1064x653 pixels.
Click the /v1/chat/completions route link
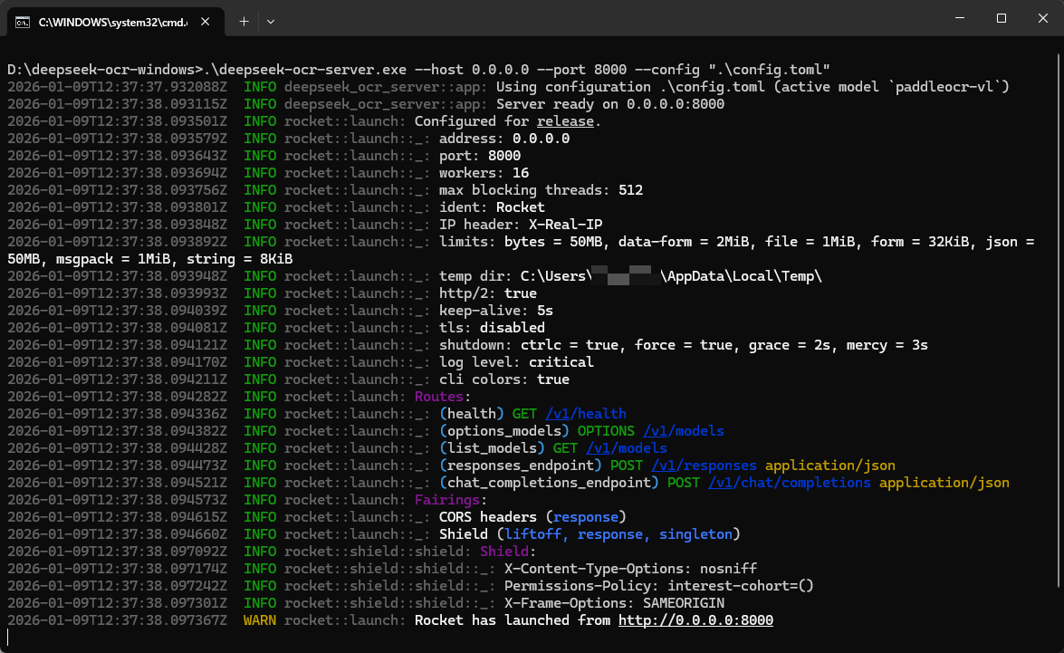point(806,482)
